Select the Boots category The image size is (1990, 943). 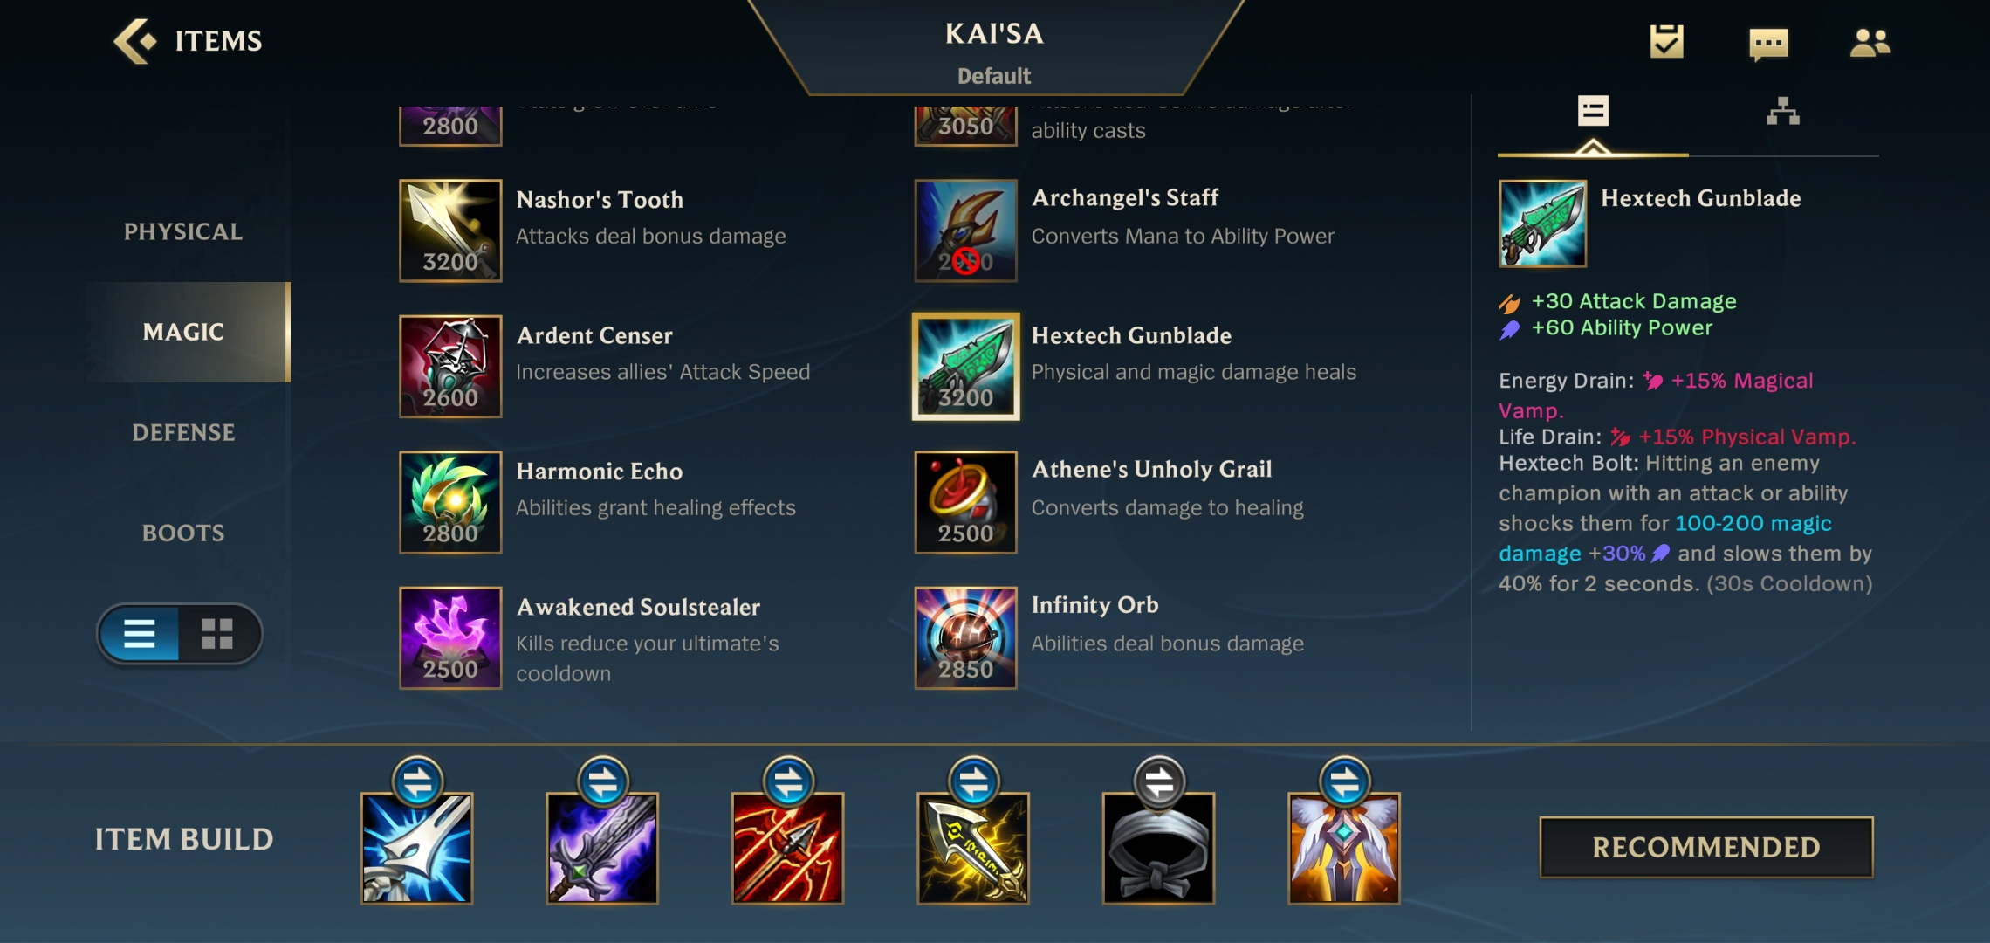(183, 533)
